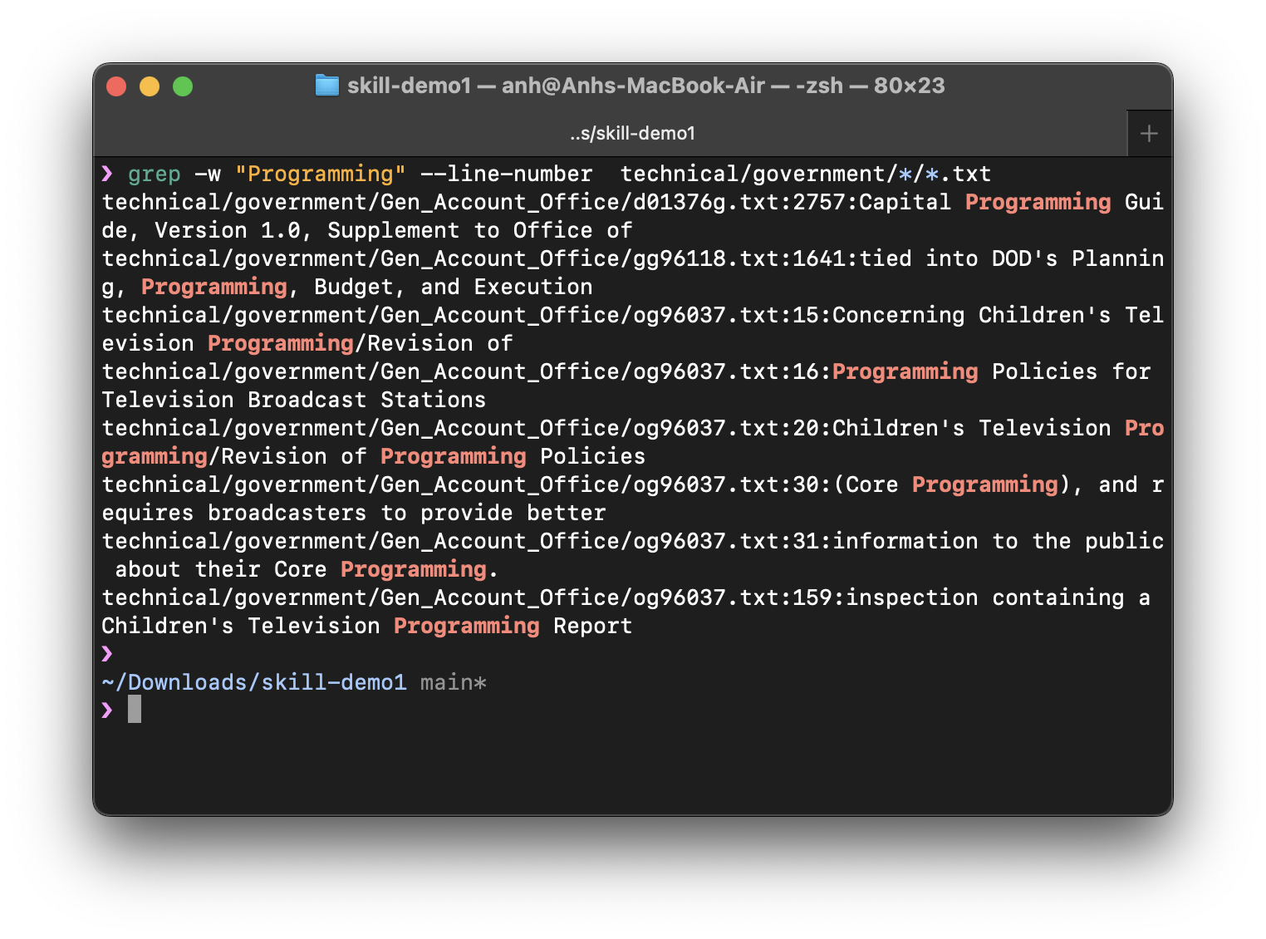Click 'about their Core' text

pyautogui.click(x=221, y=569)
